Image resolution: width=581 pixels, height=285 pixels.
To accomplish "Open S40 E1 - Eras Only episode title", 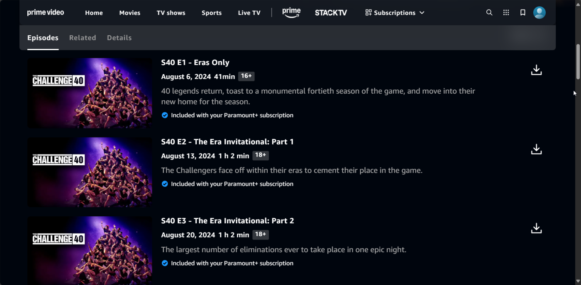I will point(195,63).
